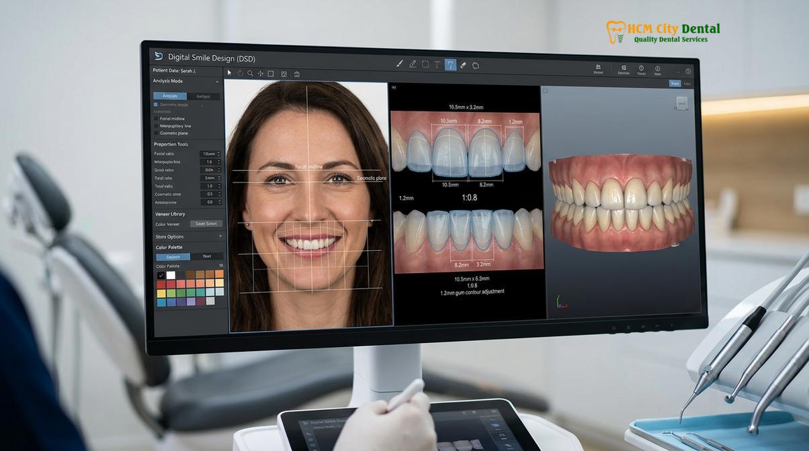Click the 16.5mm x 3.2mm measurement

466,107
